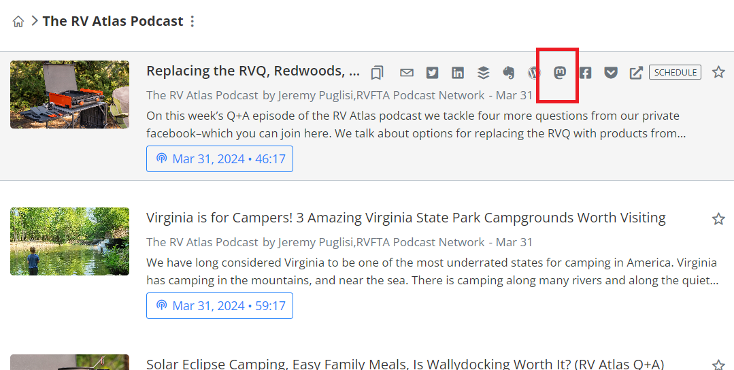Open thumbnail of Solar Eclipse Camping episode

point(70,362)
